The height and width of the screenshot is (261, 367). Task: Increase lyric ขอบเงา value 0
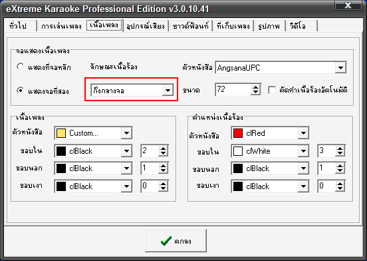[x=163, y=184]
